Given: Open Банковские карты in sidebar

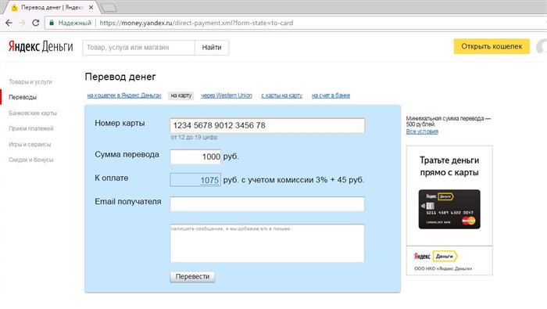Looking at the screenshot, I should [x=33, y=113].
